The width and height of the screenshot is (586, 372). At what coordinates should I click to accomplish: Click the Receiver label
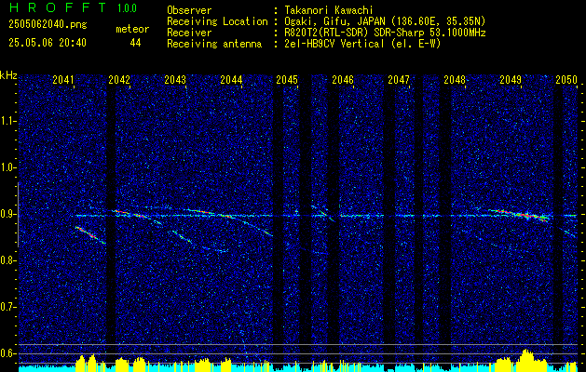click(x=189, y=33)
